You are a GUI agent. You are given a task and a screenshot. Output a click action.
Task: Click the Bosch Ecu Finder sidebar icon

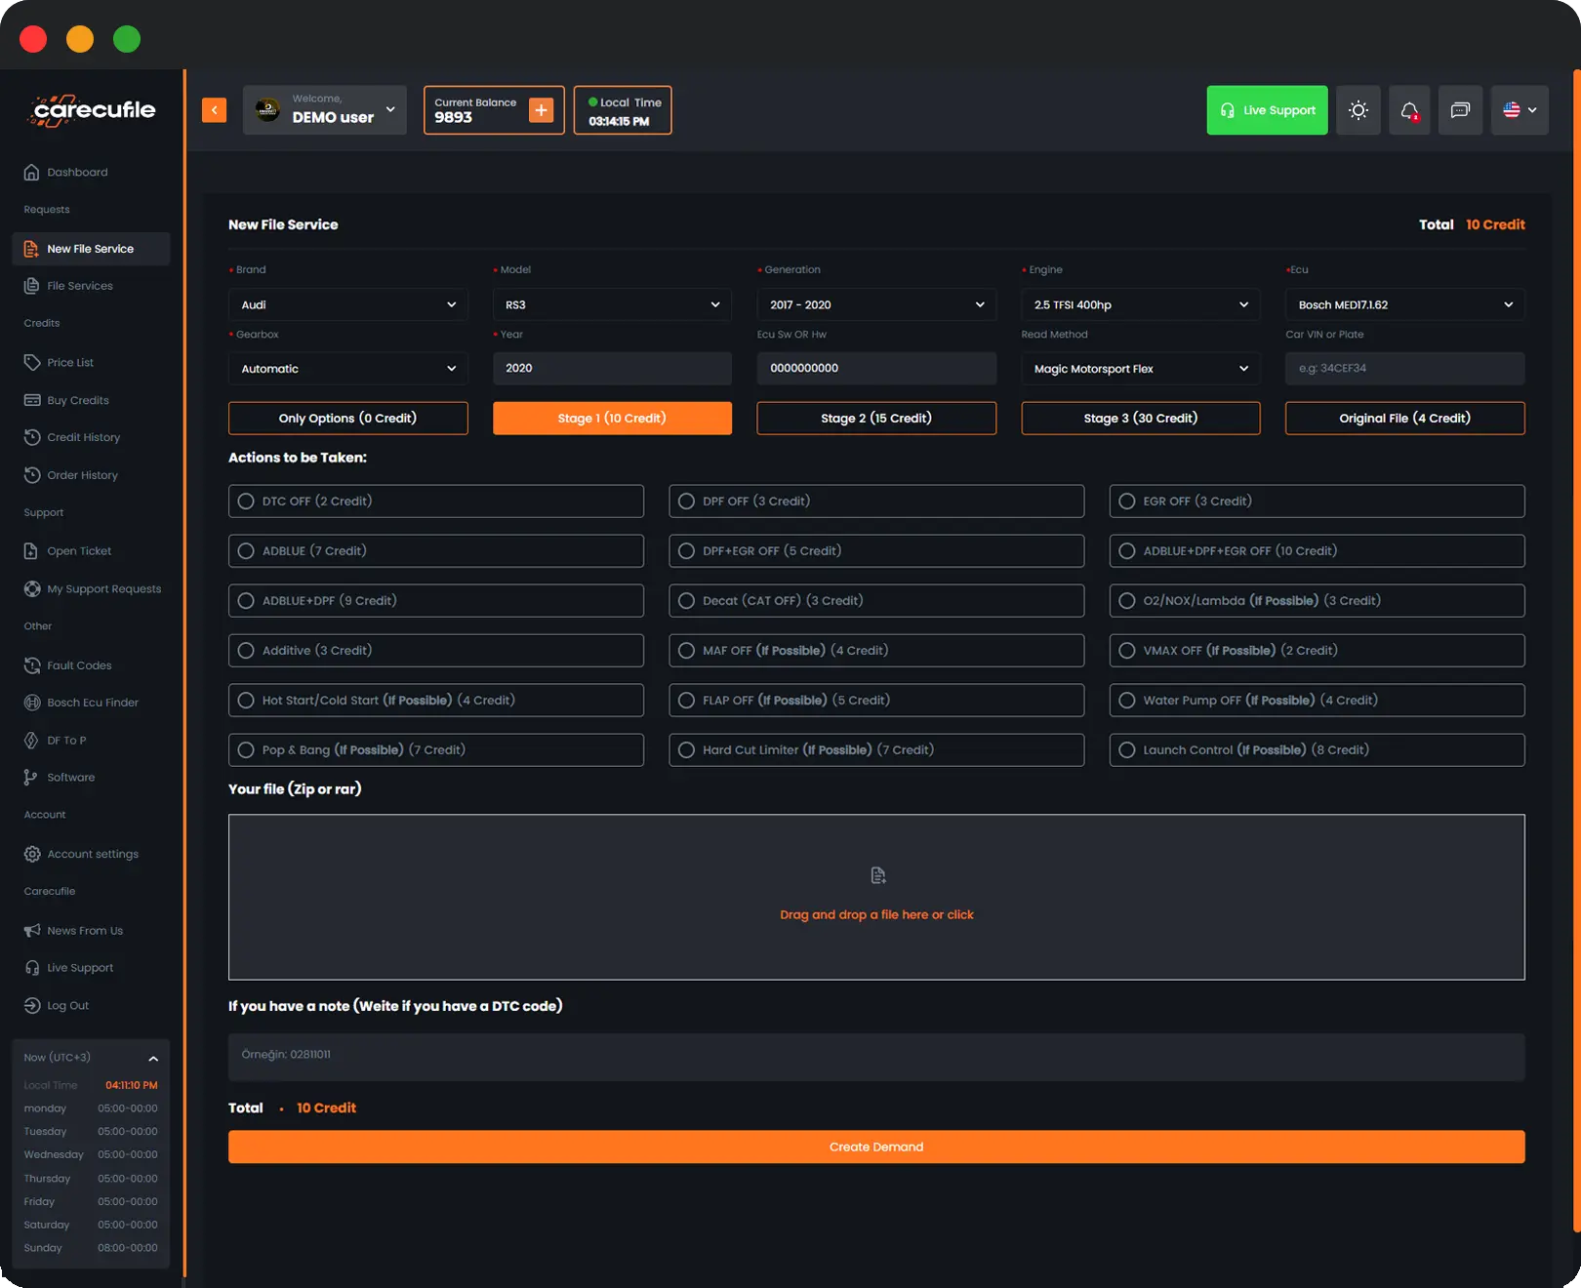pos(32,703)
